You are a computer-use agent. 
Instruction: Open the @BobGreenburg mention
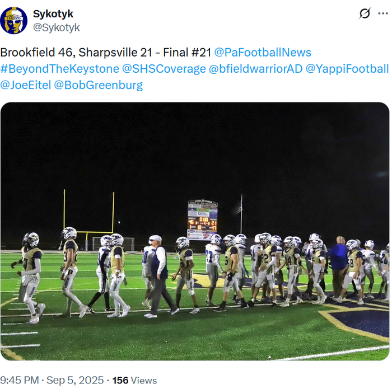click(x=99, y=85)
